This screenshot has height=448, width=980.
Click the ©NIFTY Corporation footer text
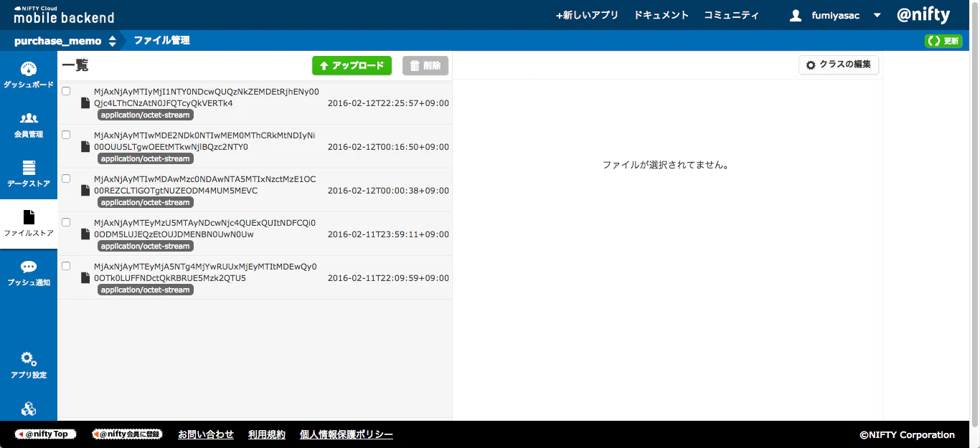(x=907, y=434)
